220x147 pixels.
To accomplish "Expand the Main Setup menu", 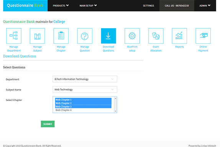I will point(88,6).
